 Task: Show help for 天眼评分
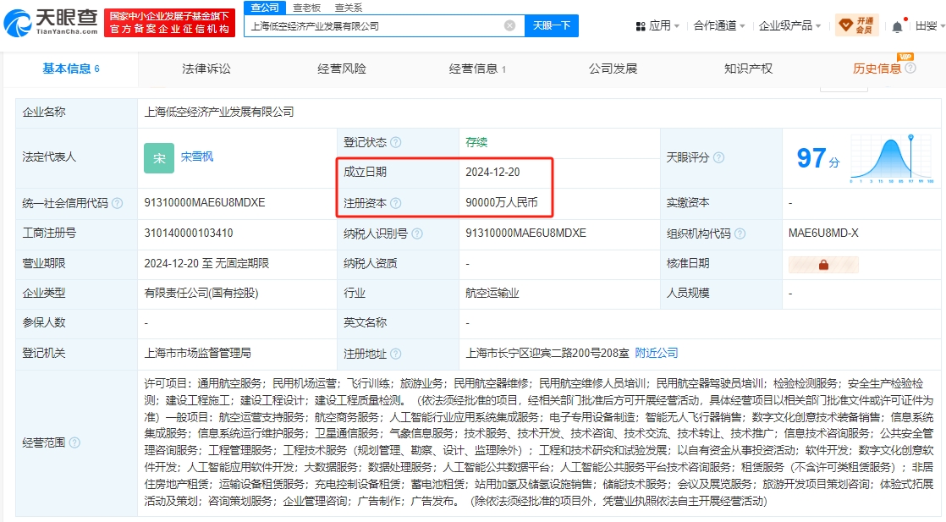pos(718,157)
